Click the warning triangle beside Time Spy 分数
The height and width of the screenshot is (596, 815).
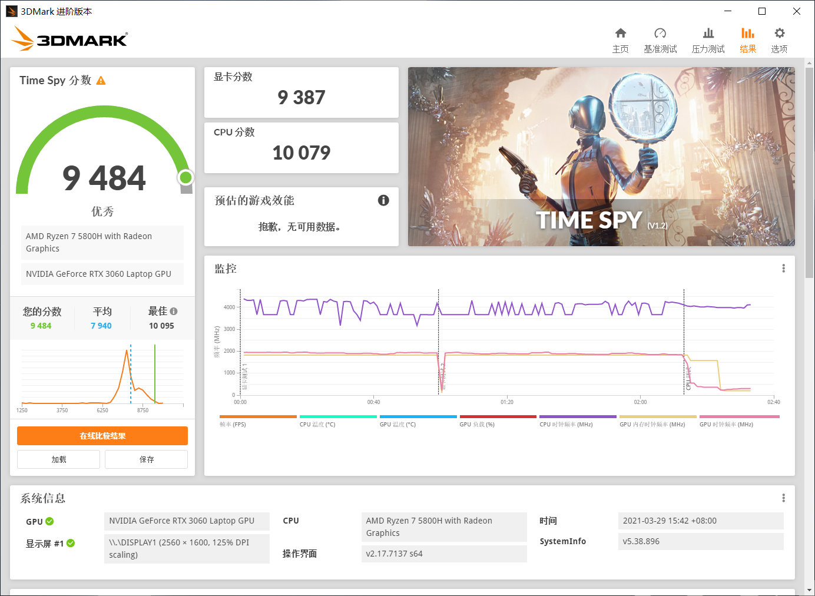[101, 81]
